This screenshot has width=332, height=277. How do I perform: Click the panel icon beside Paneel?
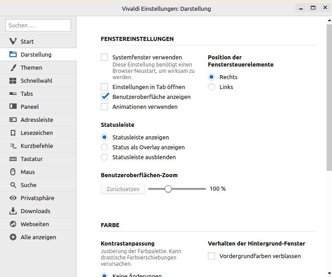pos(13,106)
